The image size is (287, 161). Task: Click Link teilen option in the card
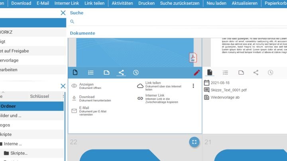pyautogui.click(x=163, y=86)
